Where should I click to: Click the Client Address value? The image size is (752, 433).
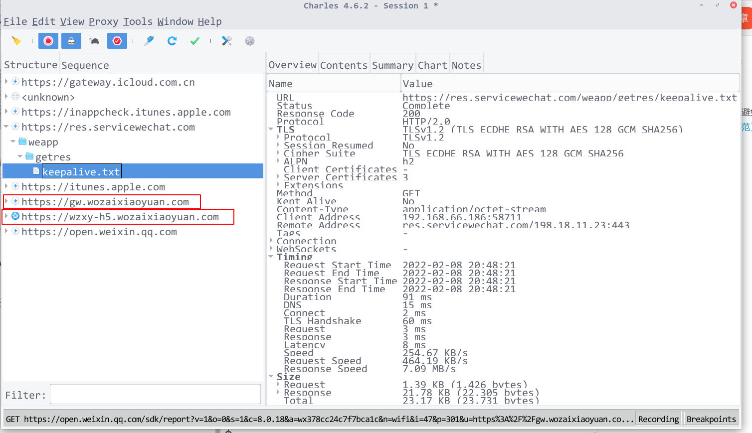click(462, 217)
